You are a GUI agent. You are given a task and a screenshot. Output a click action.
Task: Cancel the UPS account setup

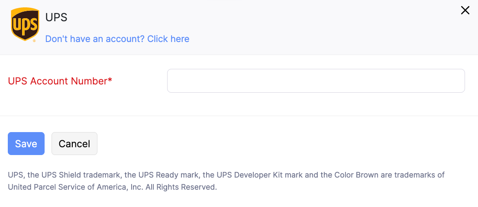(x=74, y=144)
